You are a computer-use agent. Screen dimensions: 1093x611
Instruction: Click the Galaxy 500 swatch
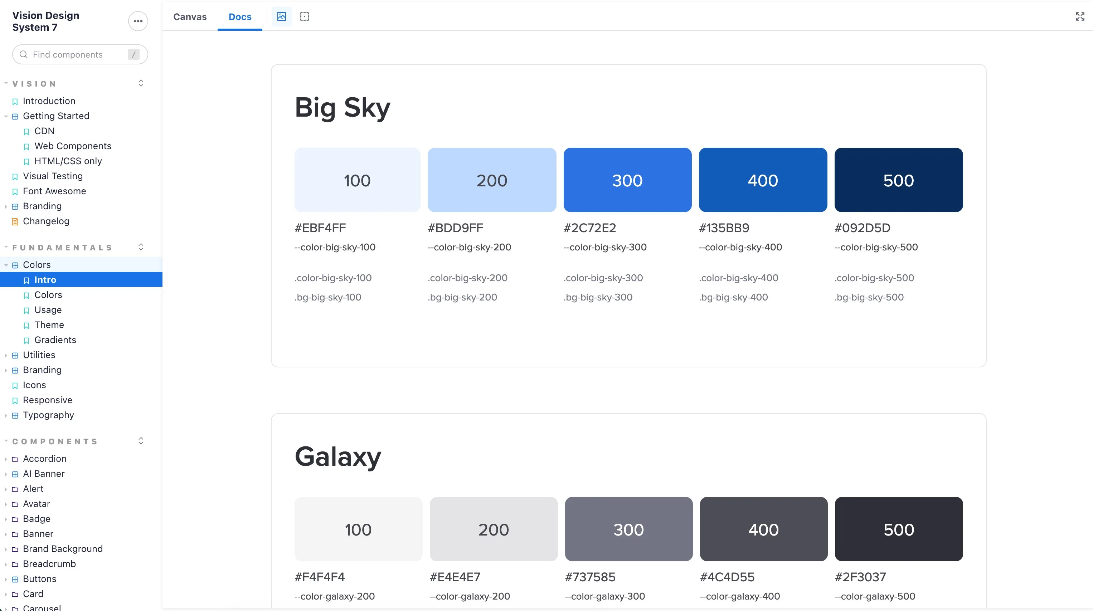click(x=899, y=529)
